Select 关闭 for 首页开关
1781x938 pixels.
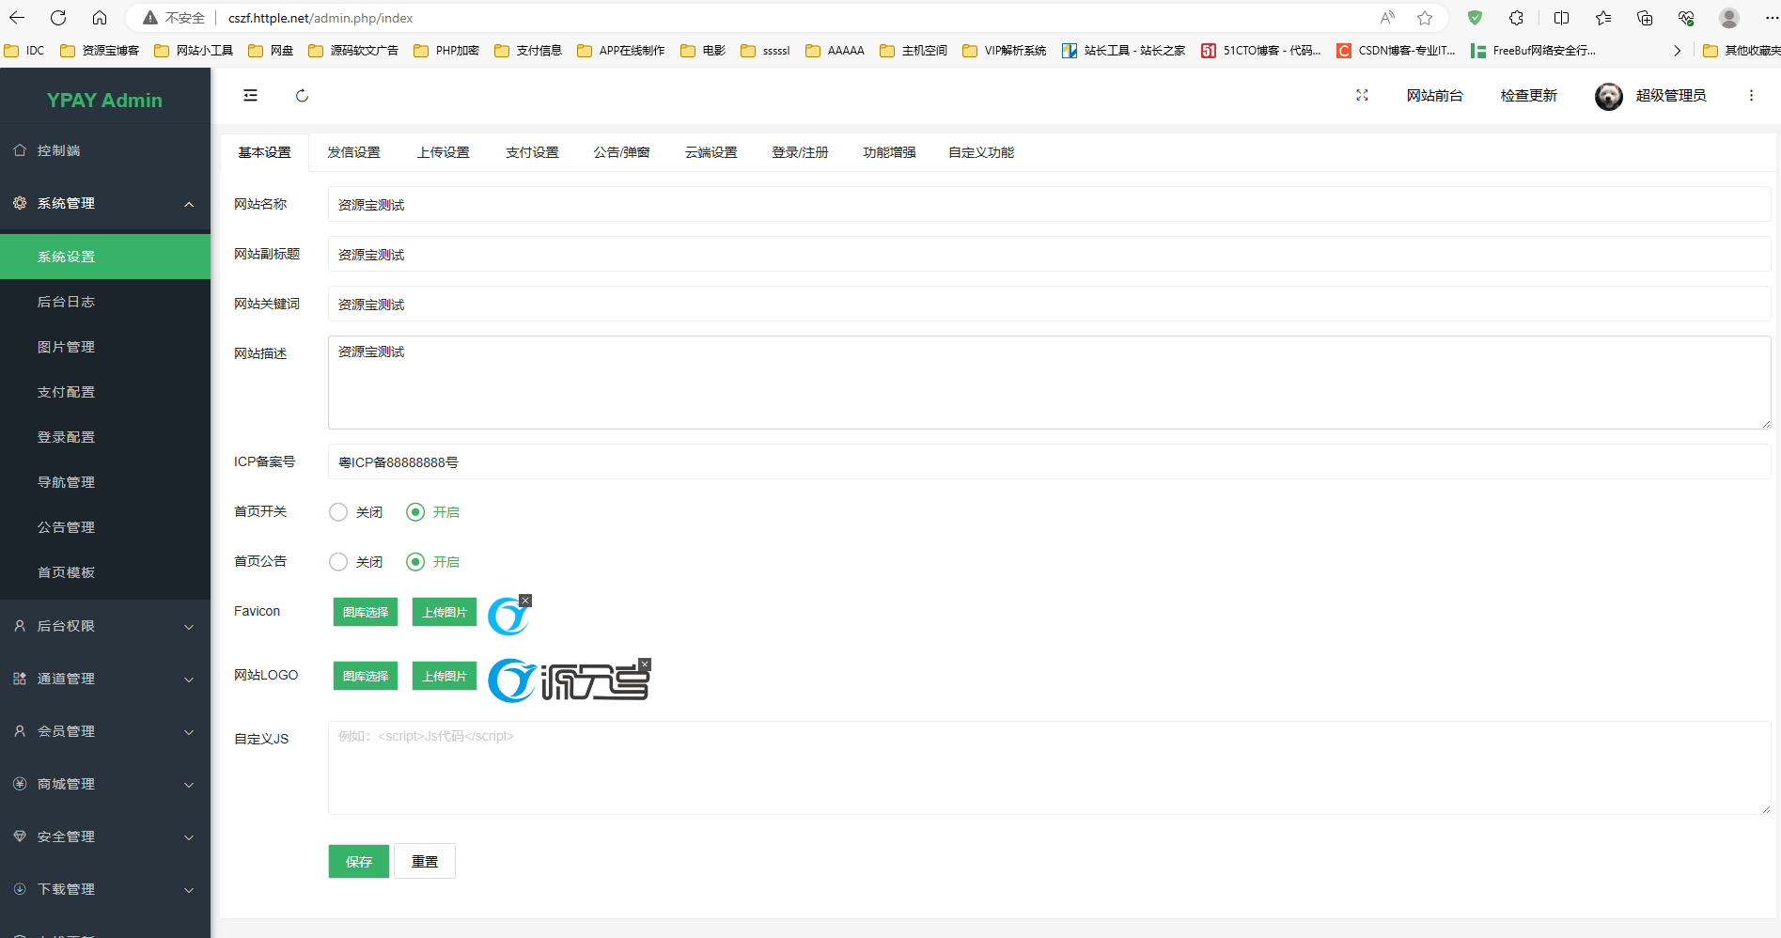[x=338, y=512]
